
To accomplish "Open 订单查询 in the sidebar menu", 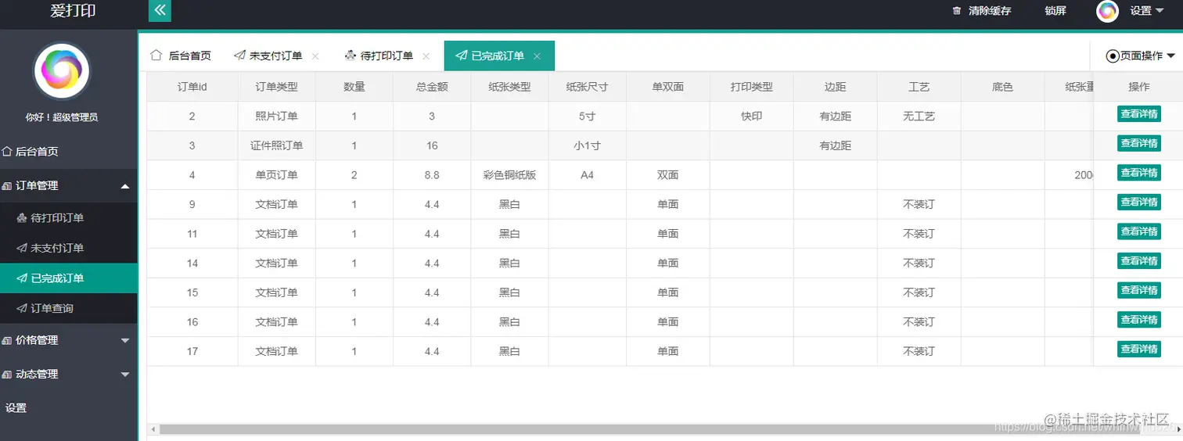I will pos(69,308).
